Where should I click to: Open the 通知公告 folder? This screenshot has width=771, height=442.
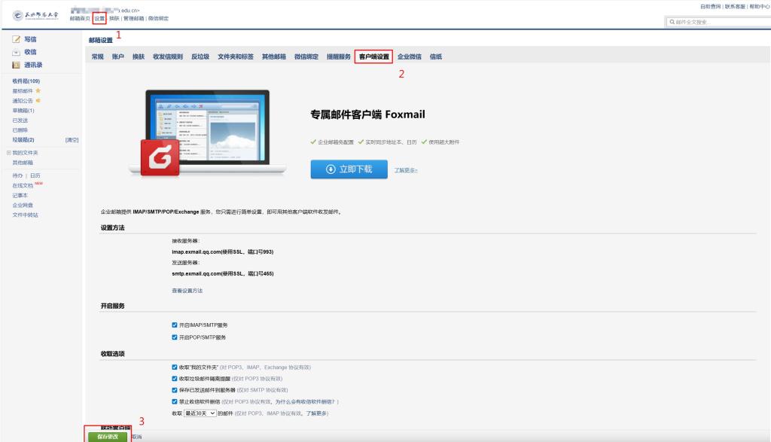[x=23, y=101]
